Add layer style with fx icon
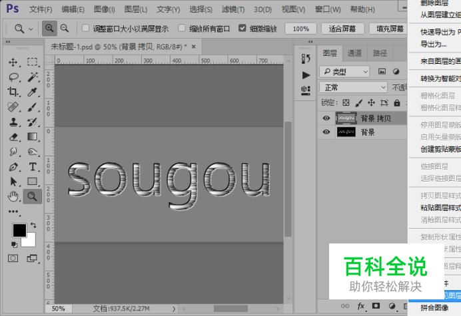Screen dimensions: 461x316 tap(361, 306)
